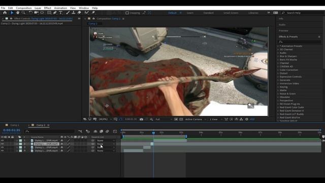This screenshot has width=325, height=183.
Task: Click the label color swatch of layer 1
Action: click(x=20, y=140)
